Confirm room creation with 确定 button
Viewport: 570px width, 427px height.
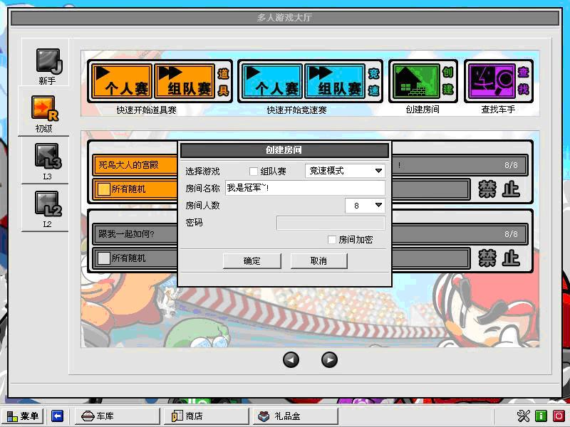pyautogui.click(x=252, y=261)
